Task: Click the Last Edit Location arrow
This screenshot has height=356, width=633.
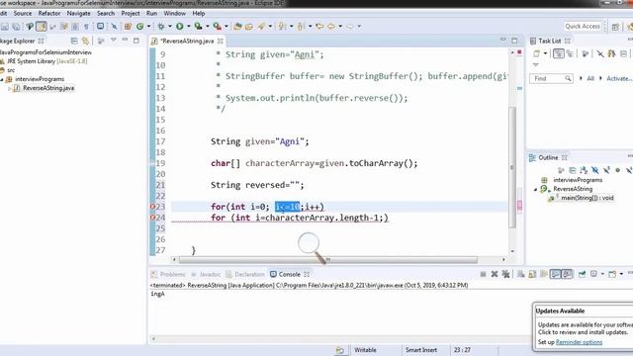Action: pyautogui.click(x=319, y=27)
